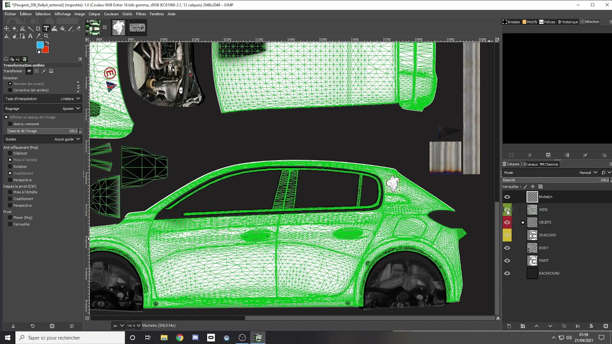Screen dimensions: 612x344
Task: Duplicate the selected layer
Action: (x=564, y=326)
